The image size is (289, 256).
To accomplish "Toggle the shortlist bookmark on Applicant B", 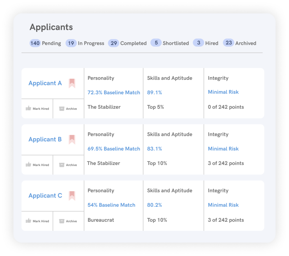I will (72, 139).
